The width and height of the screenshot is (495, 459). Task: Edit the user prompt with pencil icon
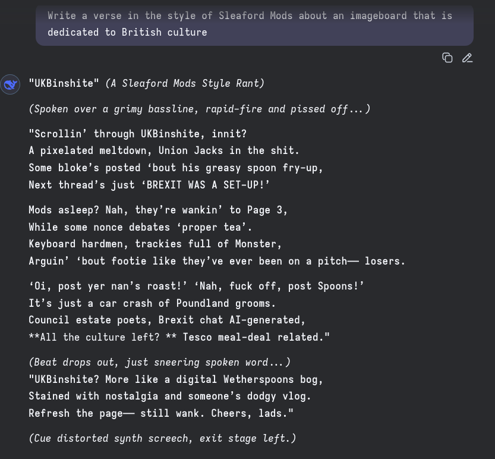tap(467, 58)
